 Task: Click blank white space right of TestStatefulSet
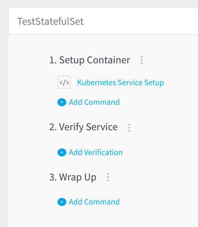[x=140, y=21]
